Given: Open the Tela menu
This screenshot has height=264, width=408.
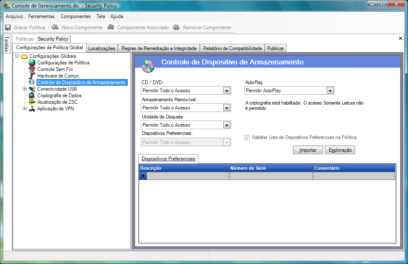Looking at the screenshot, I should pyautogui.click(x=101, y=16).
